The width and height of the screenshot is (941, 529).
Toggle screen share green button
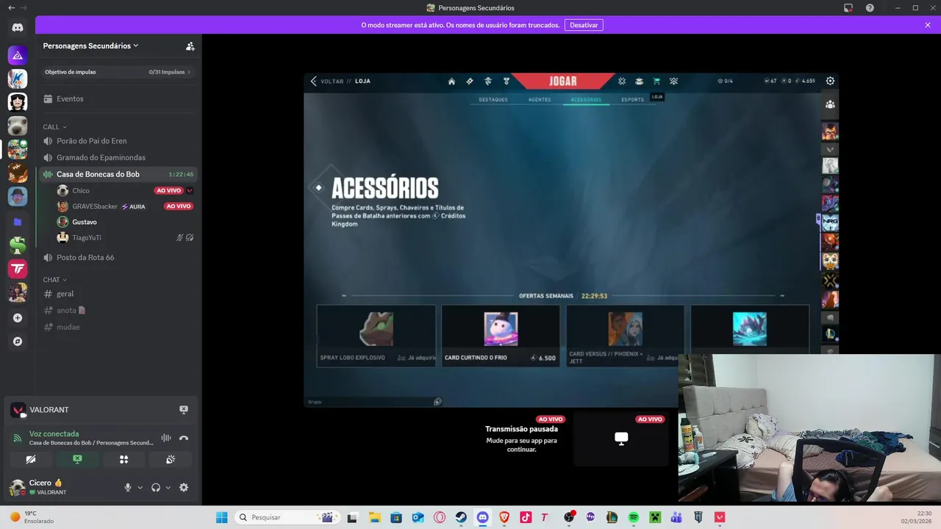pyautogui.click(x=77, y=459)
